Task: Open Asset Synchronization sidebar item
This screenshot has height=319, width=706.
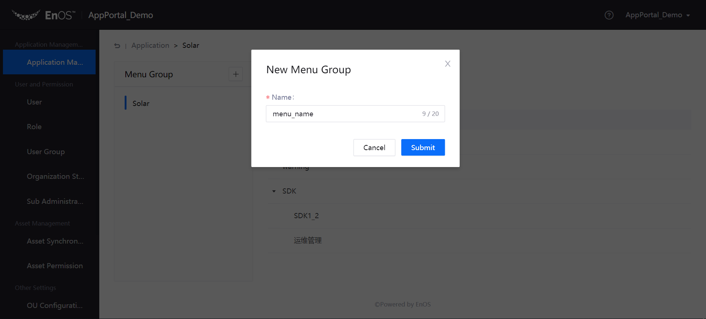Action: [55, 241]
